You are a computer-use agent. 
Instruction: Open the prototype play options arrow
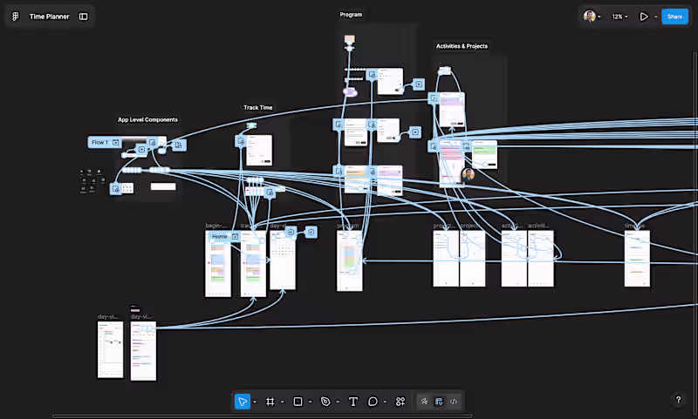[656, 17]
